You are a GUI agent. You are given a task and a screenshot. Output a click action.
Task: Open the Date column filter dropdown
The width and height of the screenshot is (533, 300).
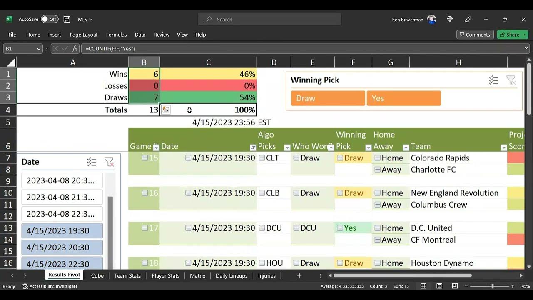253,147
